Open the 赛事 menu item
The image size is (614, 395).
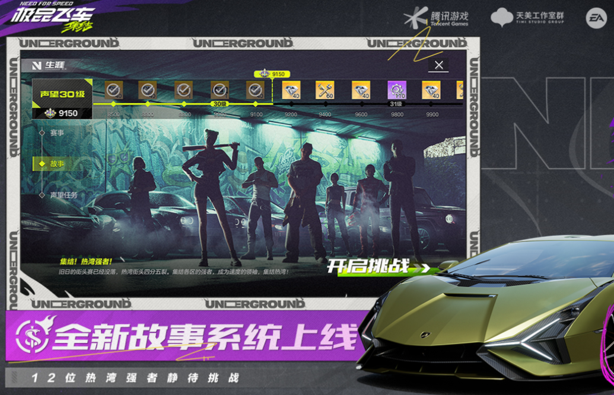click(x=57, y=133)
